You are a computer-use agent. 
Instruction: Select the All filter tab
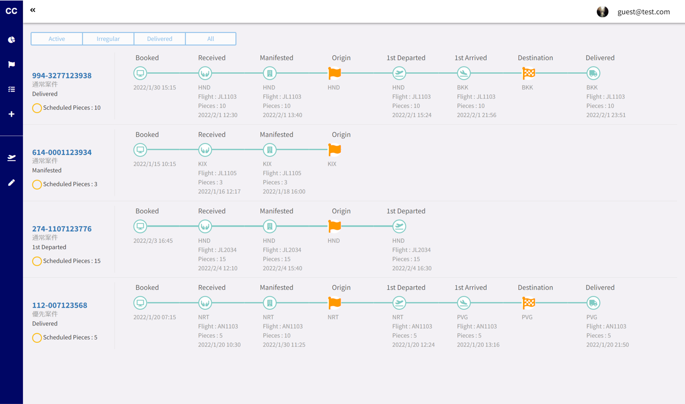tap(210, 39)
